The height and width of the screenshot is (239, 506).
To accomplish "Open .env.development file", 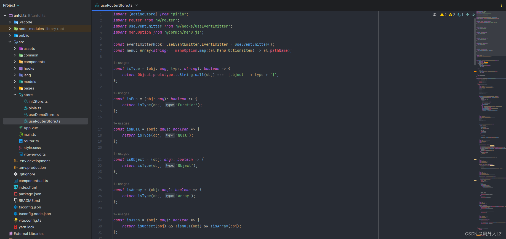I will pyautogui.click(x=34, y=161).
